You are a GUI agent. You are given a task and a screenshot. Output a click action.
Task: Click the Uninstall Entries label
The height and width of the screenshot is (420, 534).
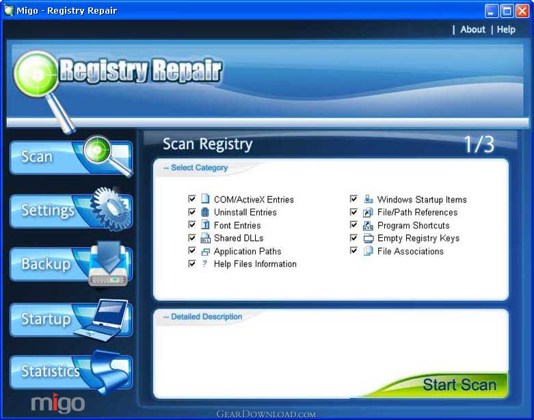pyautogui.click(x=245, y=212)
